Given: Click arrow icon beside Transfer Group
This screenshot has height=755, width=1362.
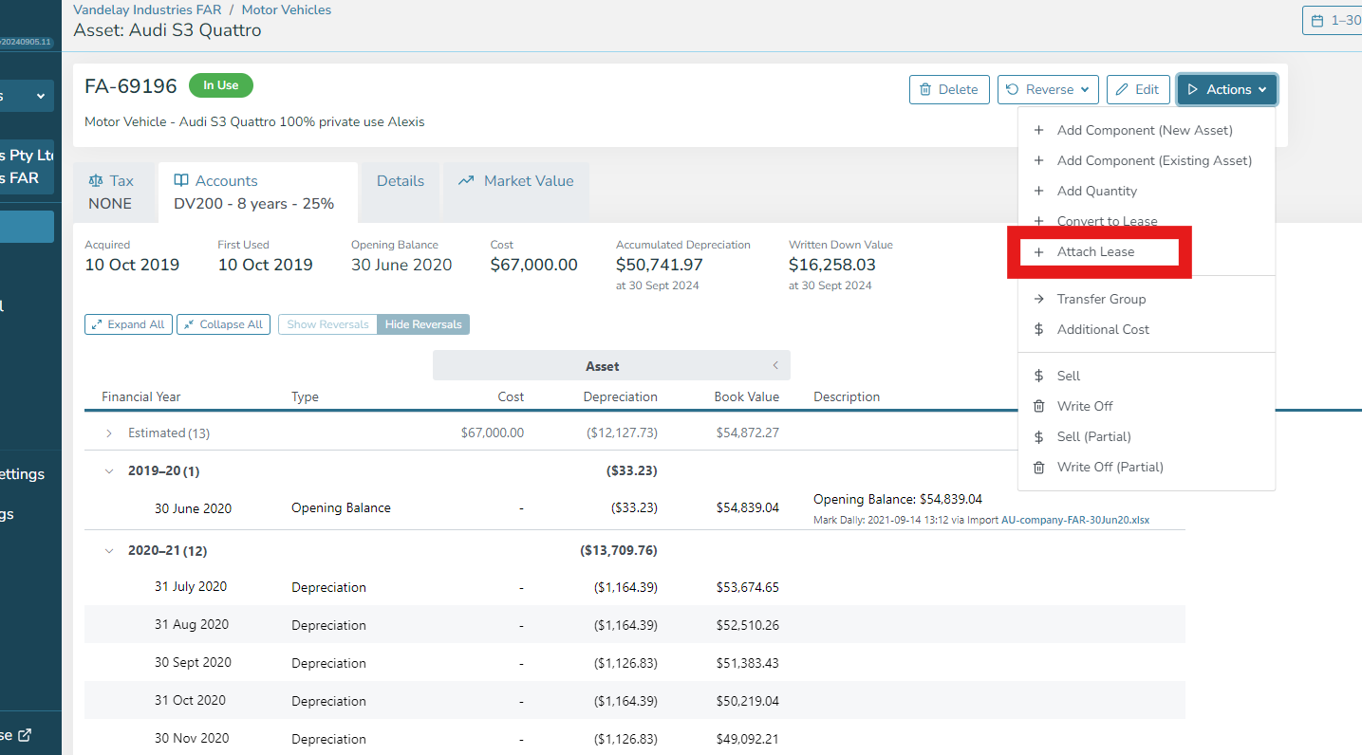Looking at the screenshot, I should [1038, 299].
